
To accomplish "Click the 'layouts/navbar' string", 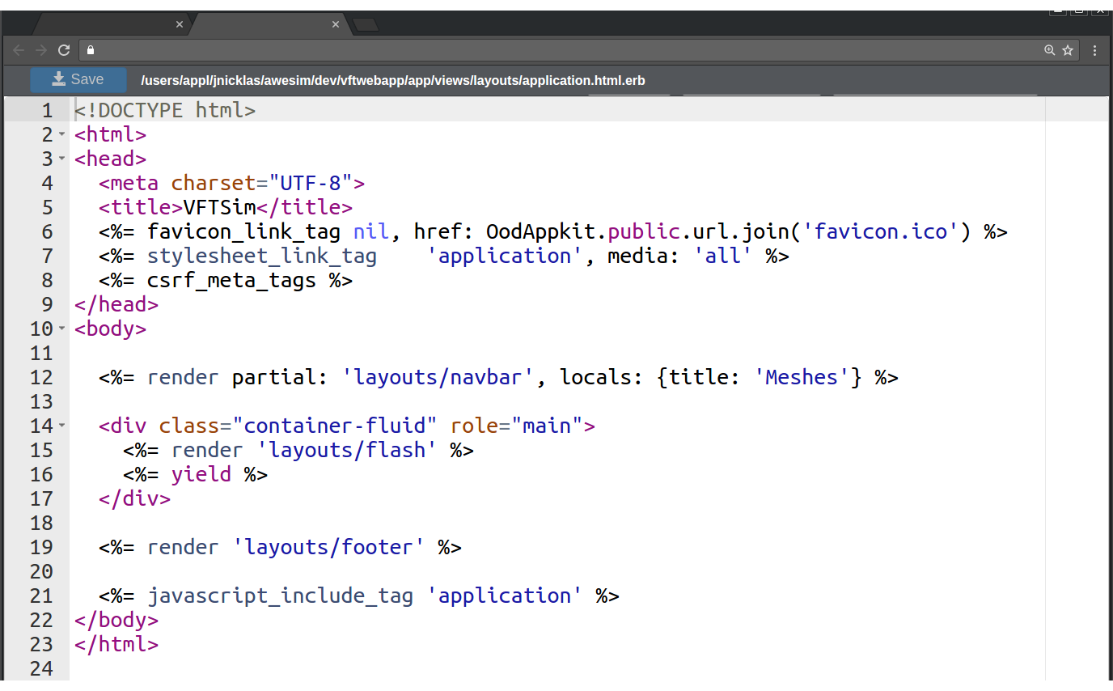I will coord(438,377).
